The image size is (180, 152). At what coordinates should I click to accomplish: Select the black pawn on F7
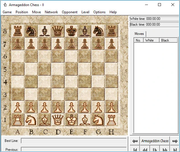(x=85, y=44)
